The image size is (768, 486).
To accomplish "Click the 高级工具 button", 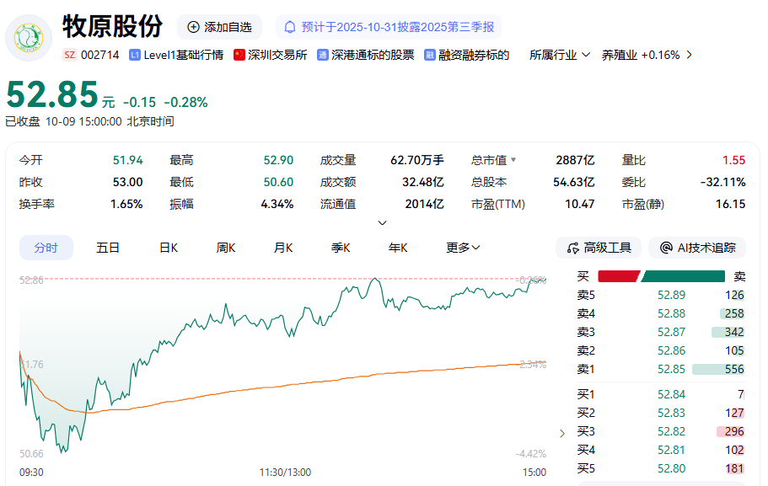I will pyautogui.click(x=599, y=248).
